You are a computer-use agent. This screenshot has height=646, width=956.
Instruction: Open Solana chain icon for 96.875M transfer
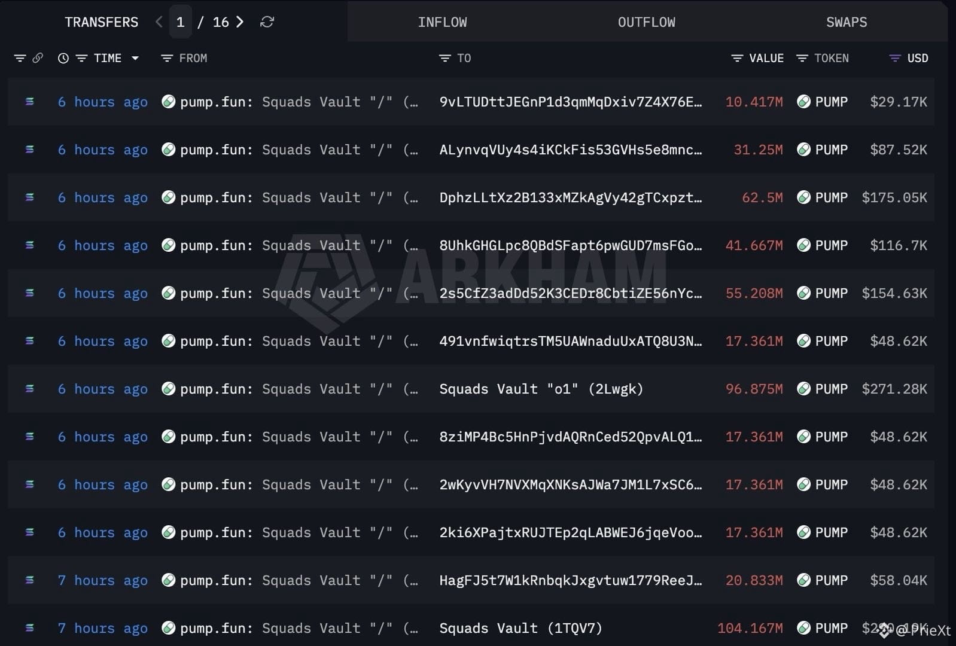click(29, 389)
